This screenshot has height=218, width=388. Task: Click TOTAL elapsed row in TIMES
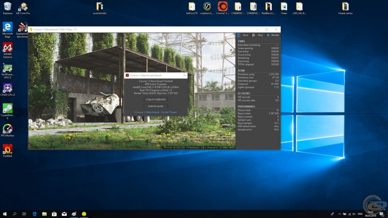click(x=258, y=64)
